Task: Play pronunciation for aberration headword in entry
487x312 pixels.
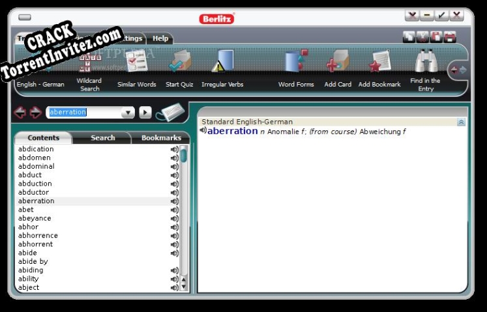Action: (x=203, y=131)
